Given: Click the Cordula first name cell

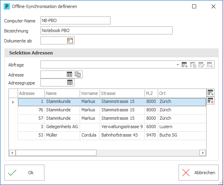Looking at the screenshot, I should 90,135.
